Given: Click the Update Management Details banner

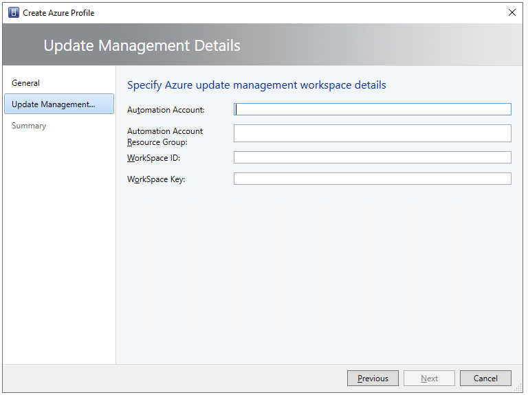Looking at the screenshot, I should tap(142, 45).
